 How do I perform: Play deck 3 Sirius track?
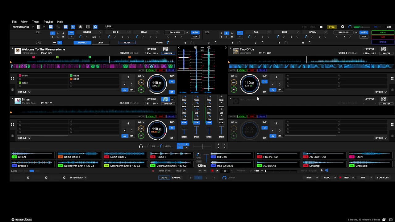click(x=141, y=136)
